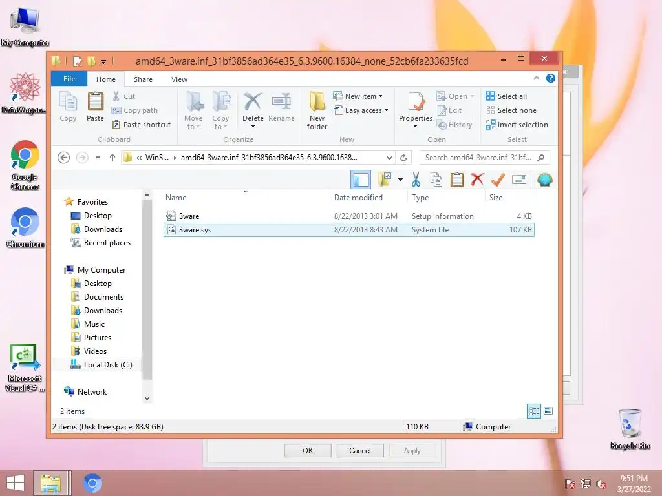Click the File Explorer taskbar icon
Viewport: 662px width, 496px height.
(x=50, y=483)
